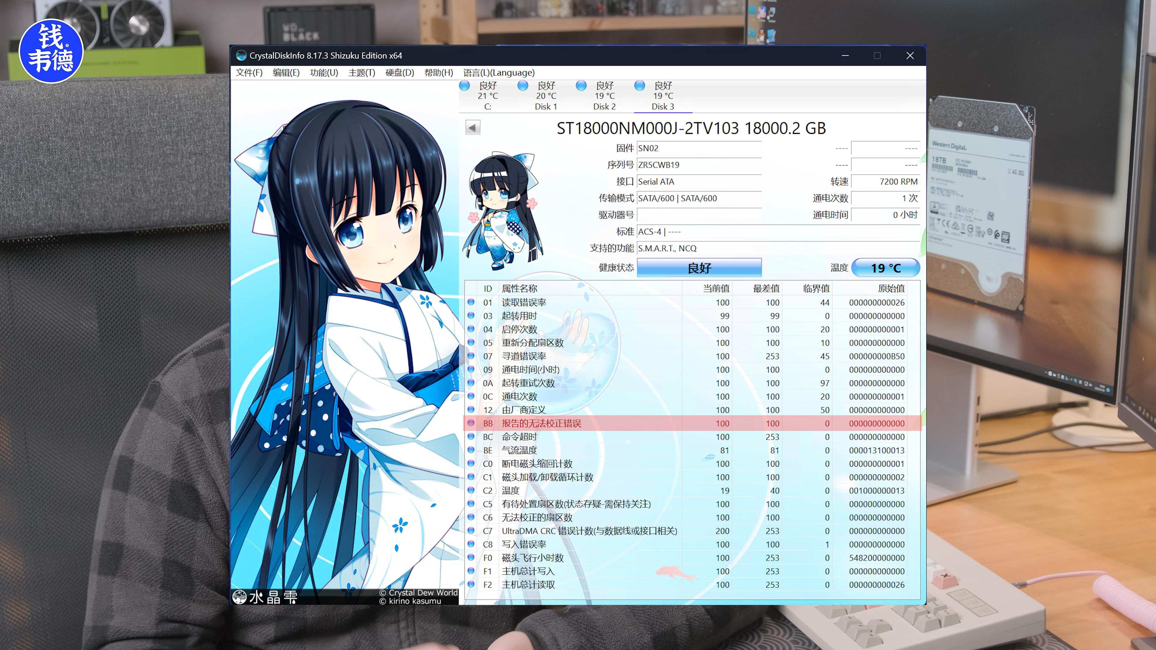Click the CrystalDiskInfo title bar app icon

pos(241,55)
